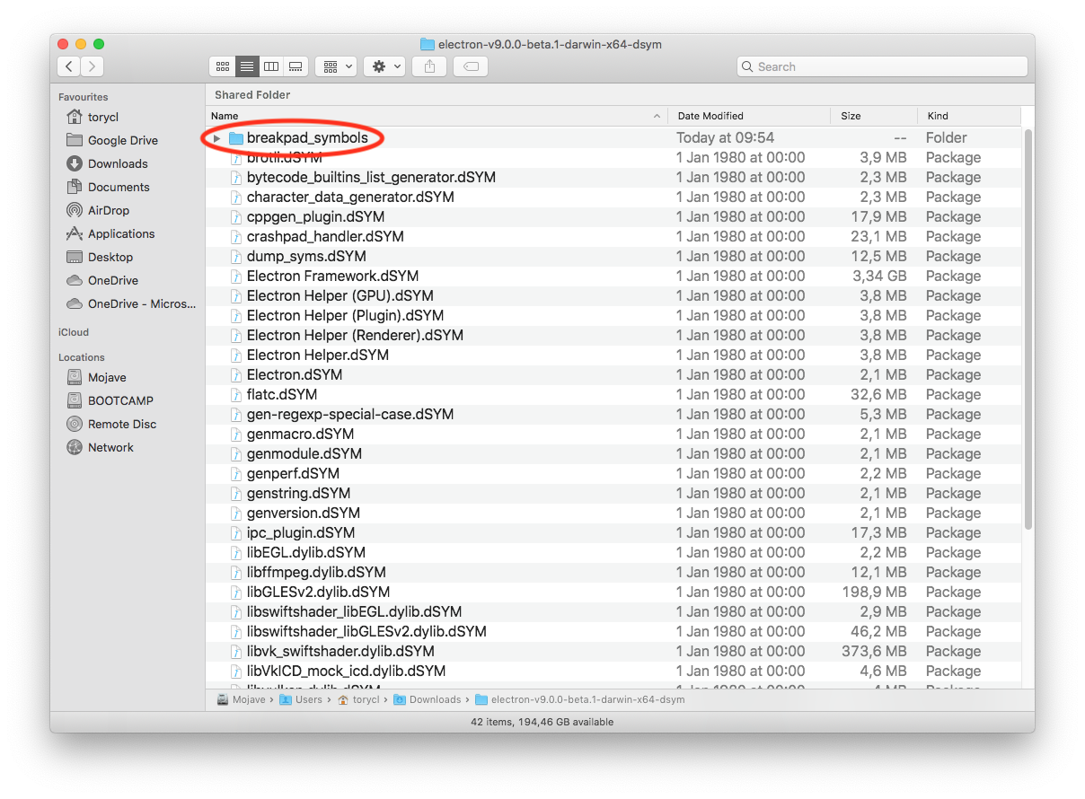Go back with the left arrow button

point(69,66)
